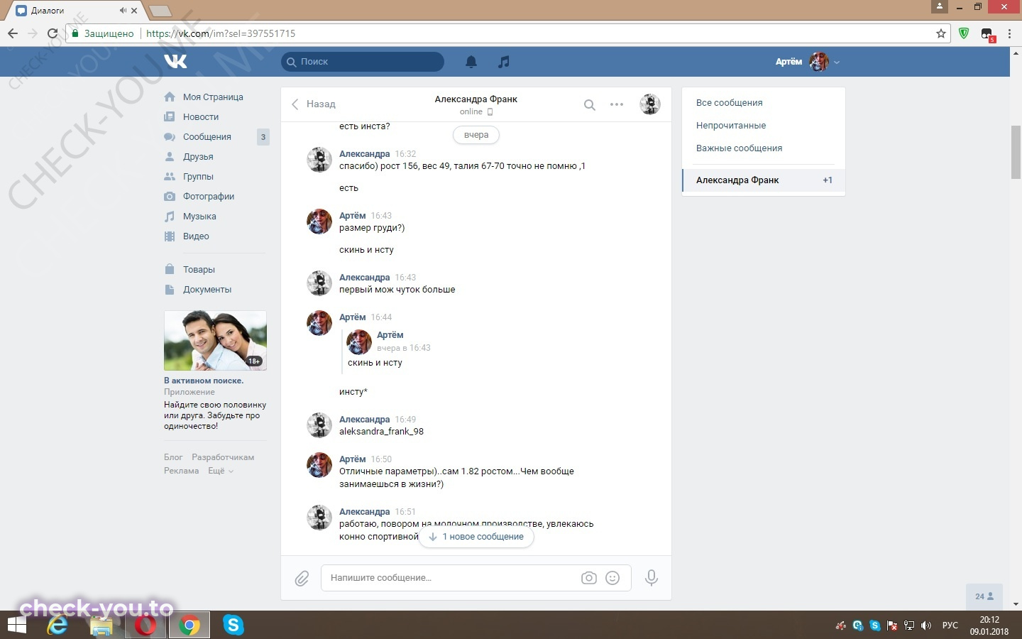The width and height of the screenshot is (1022, 639).
Task: Click Александра's avatar on the 16:49 message
Action: pos(319,425)
